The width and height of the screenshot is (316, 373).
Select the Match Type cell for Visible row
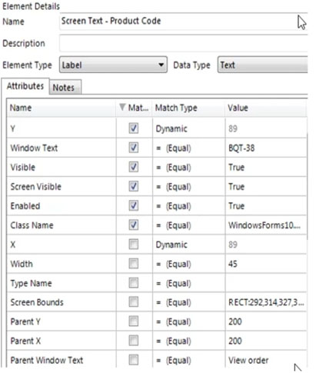pyautogui.click(x=188, y=167)
